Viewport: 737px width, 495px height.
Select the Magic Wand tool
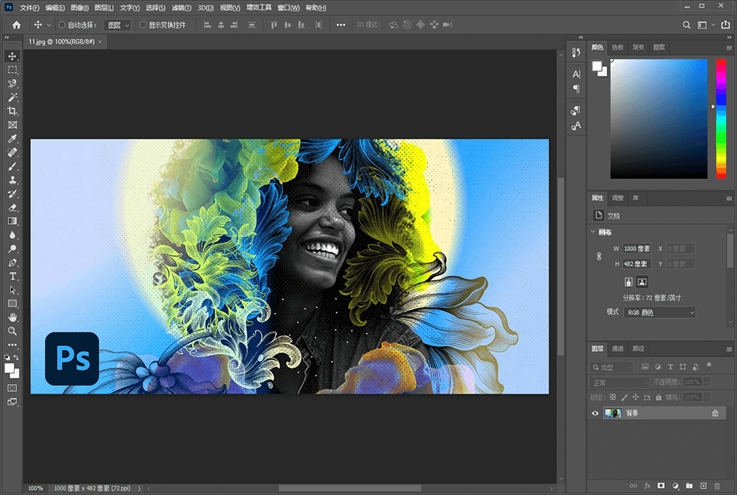pyautogui.click(x=12, y=98)
